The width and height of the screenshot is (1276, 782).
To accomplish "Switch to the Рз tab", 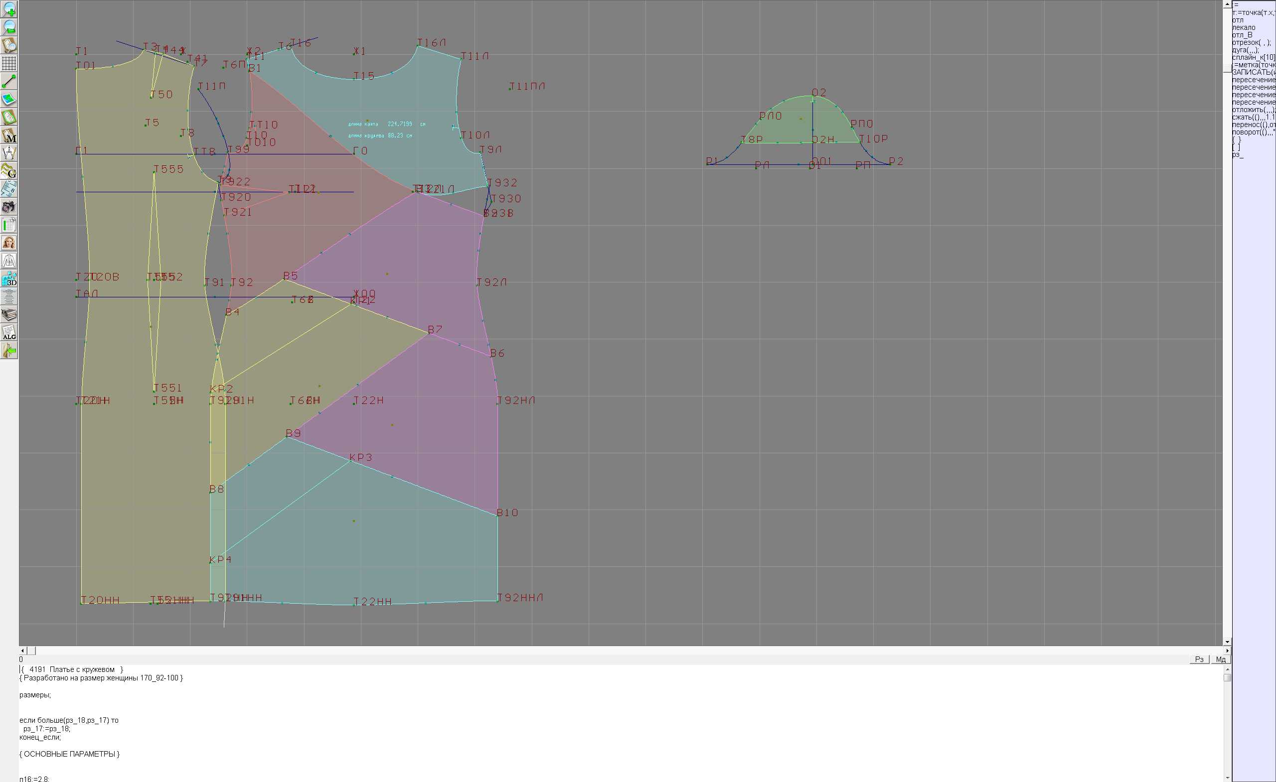I will [1199, 659].
